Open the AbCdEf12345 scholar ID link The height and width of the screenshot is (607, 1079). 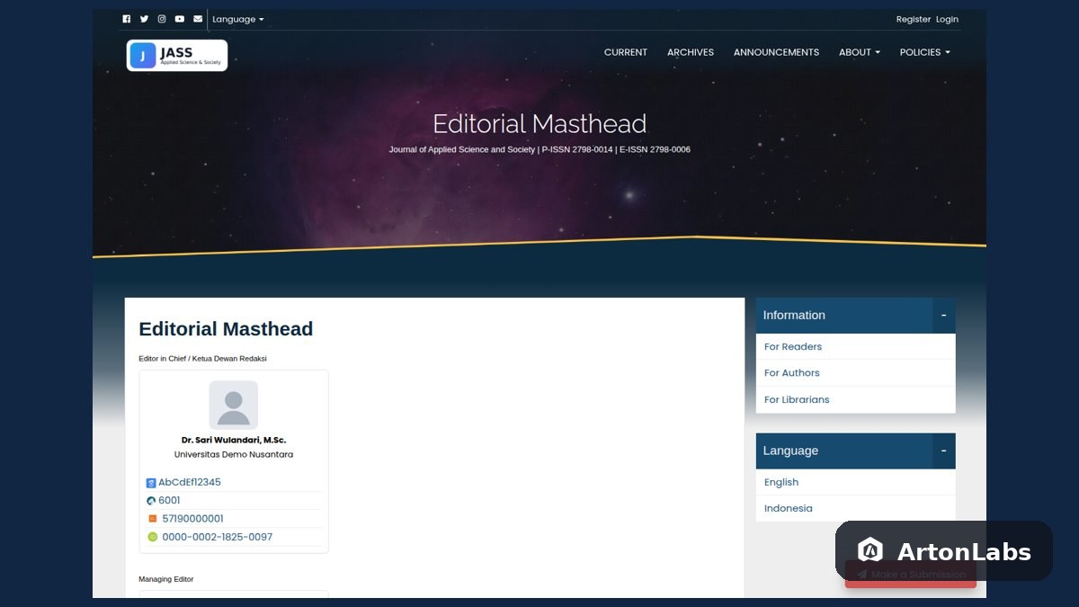coord(190,482)
